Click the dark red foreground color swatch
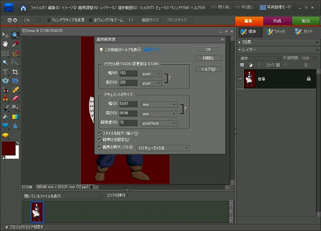321x231 pixels. (x=9, y=148)
